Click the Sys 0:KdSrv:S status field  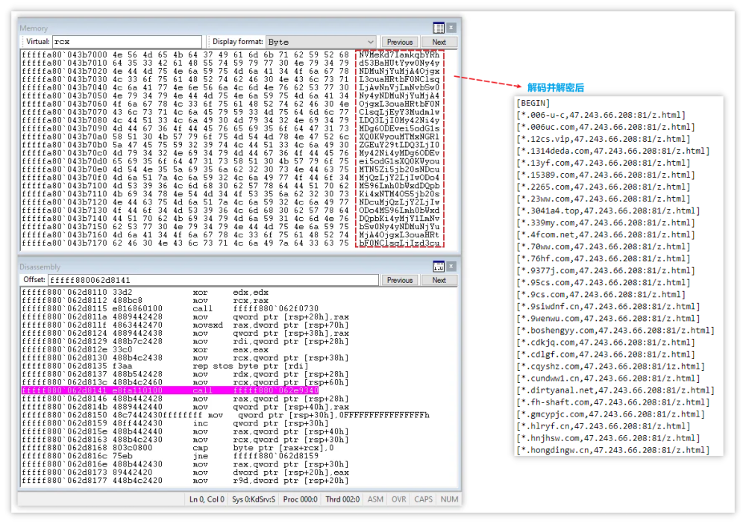coord(254,499)
